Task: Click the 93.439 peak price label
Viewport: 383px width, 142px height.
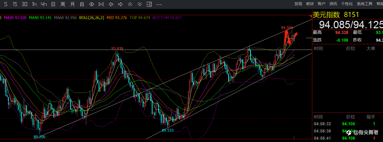Action: pos(117,48)
